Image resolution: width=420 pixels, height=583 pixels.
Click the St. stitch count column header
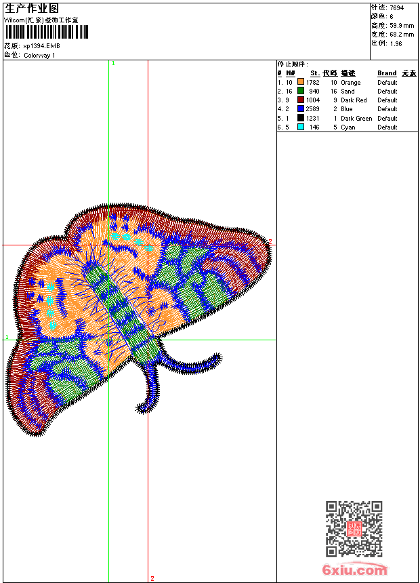pyautogui.click(x=315, y=73)
